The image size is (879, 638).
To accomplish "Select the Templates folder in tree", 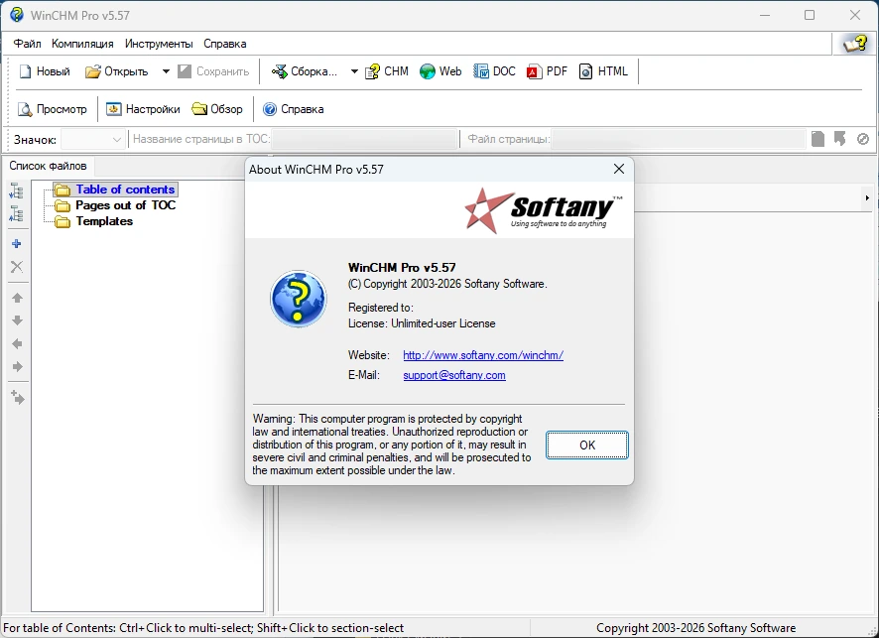I will coord(104,221).
